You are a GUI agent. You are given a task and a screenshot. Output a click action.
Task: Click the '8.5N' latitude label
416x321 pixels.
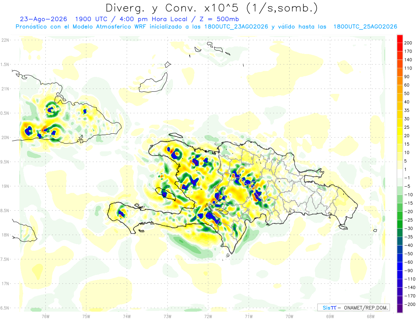tap(5, 211)
